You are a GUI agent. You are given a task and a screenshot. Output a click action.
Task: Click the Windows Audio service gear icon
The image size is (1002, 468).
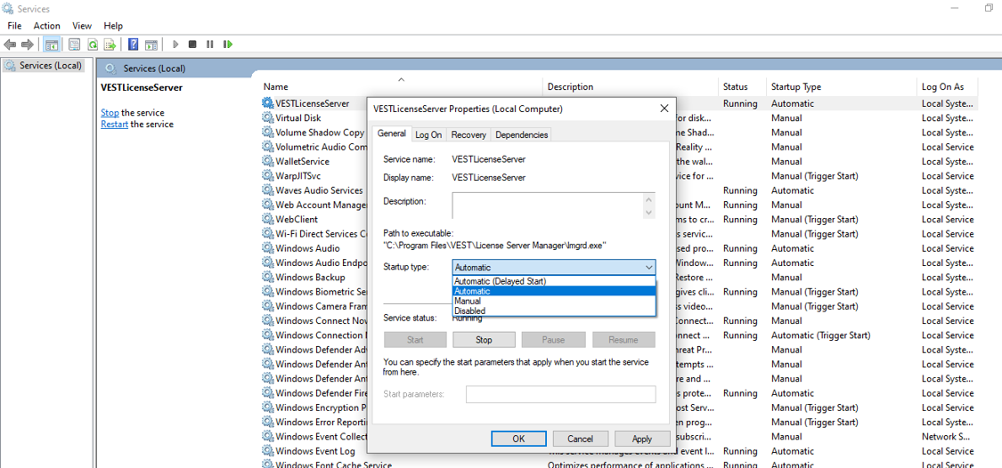[268, 247]
